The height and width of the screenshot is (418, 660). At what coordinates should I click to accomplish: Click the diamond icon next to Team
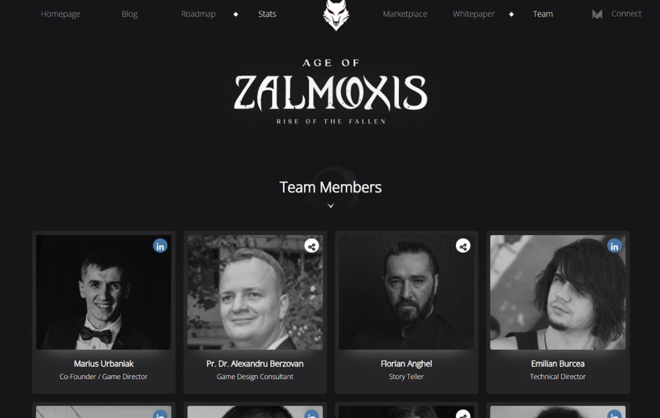click(511, 14)
